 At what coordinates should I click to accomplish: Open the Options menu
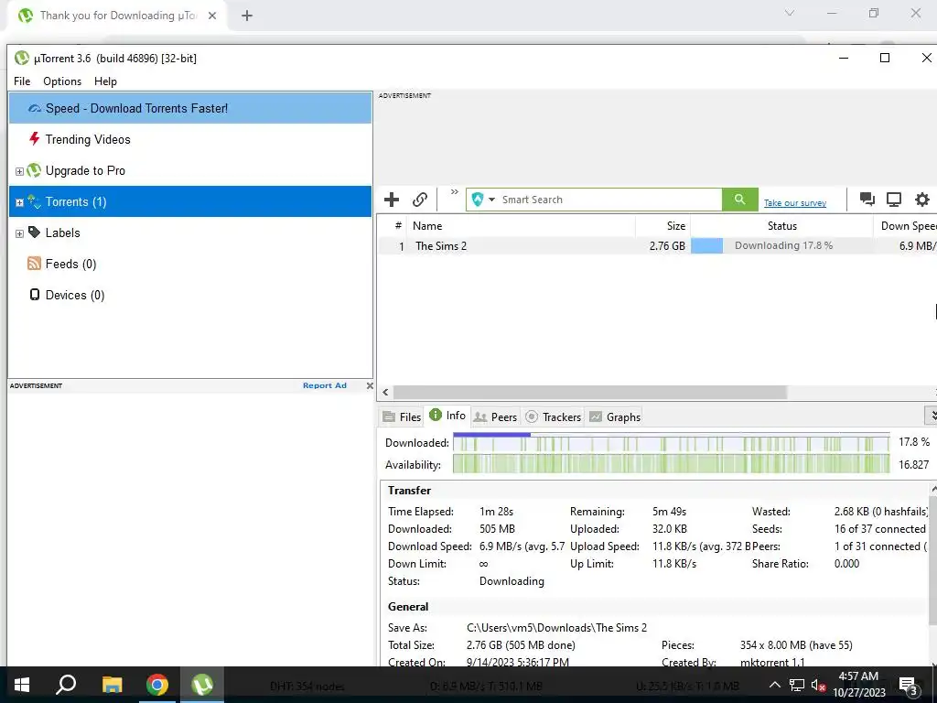[62, 81]
